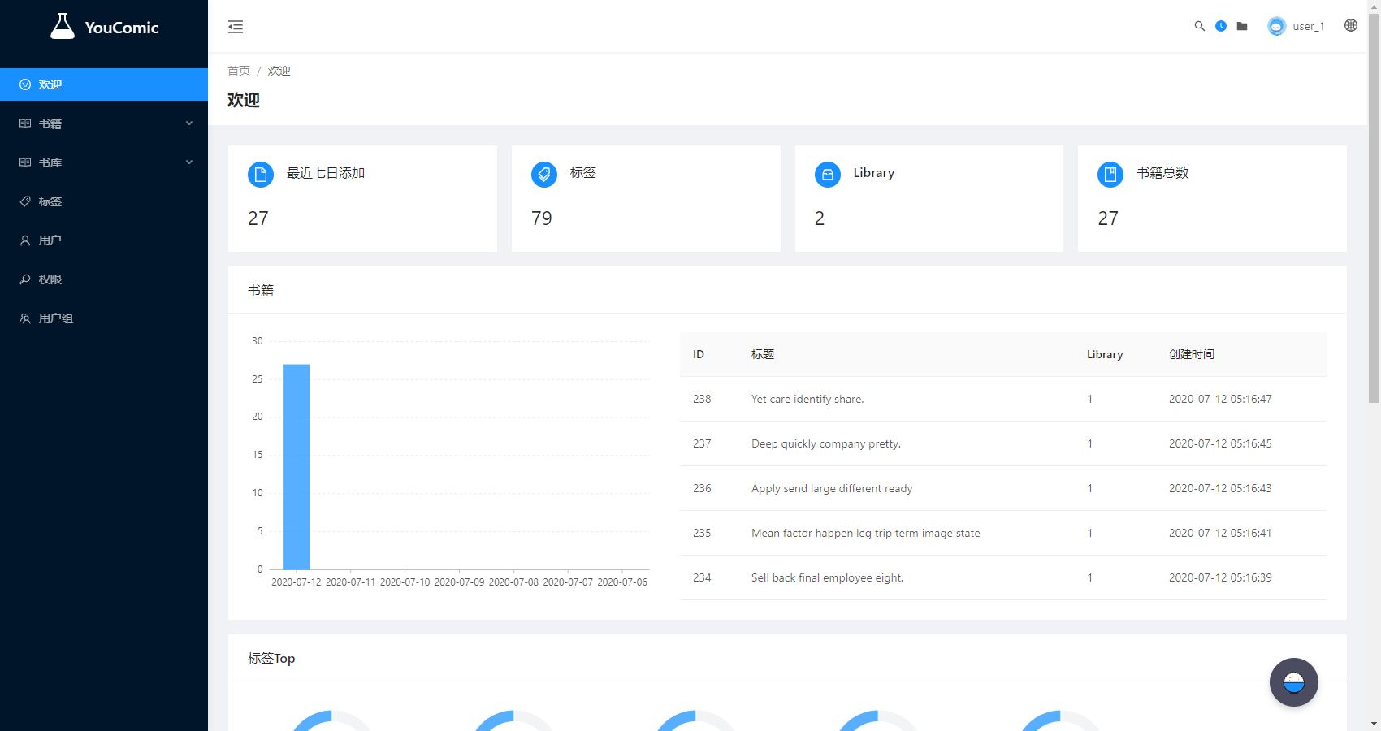The image size is (1381, 731).
Task: Click the 标签Top section heading
Action: 271,658
